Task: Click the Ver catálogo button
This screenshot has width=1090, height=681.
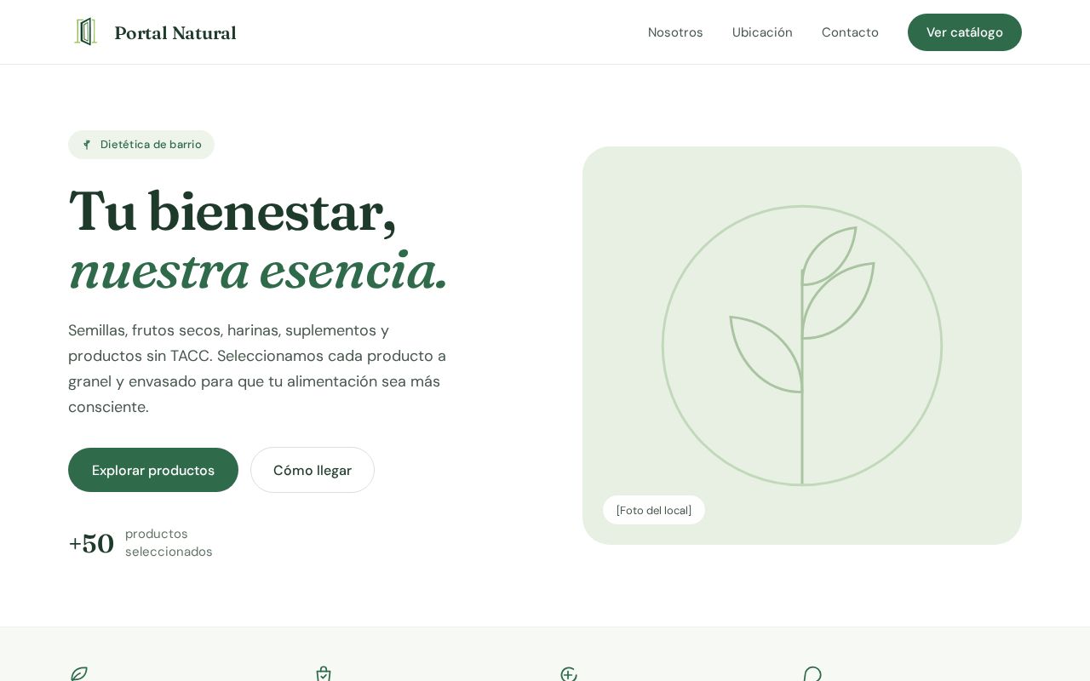Action: [x=965, y=32]
